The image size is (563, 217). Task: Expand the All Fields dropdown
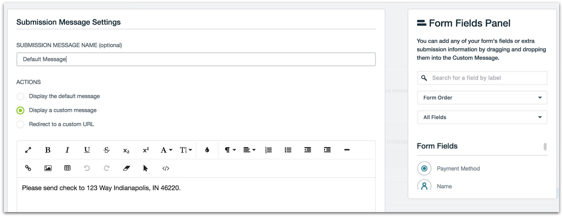pyautogui.click(x=482, y=117)
